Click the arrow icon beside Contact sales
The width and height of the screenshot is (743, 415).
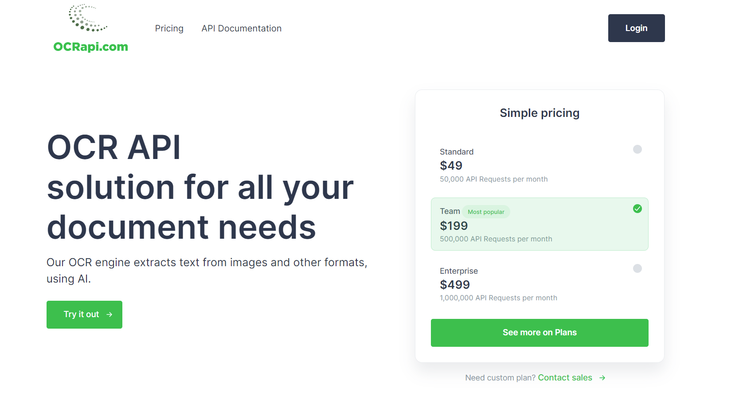[x=602, y=378]
